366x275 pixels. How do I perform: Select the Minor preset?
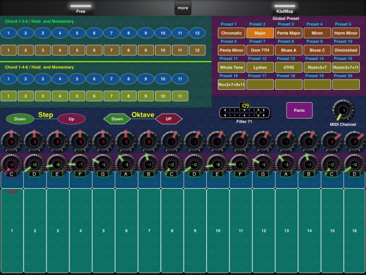click(x=317, y=33)
